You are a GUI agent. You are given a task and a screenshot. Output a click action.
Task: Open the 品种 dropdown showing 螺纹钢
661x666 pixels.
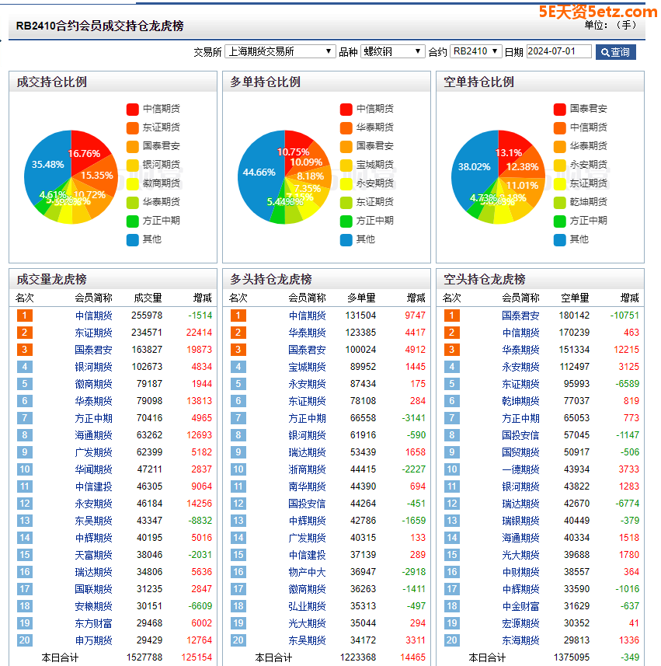[393, 52]
